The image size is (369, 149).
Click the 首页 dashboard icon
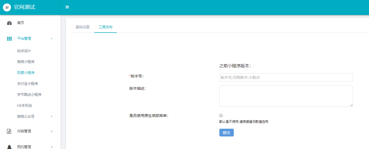pyautogui.click(x=9, y=23)
